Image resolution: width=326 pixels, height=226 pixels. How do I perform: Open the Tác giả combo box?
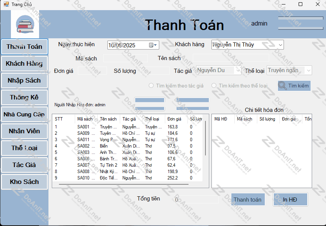(237, 70)
